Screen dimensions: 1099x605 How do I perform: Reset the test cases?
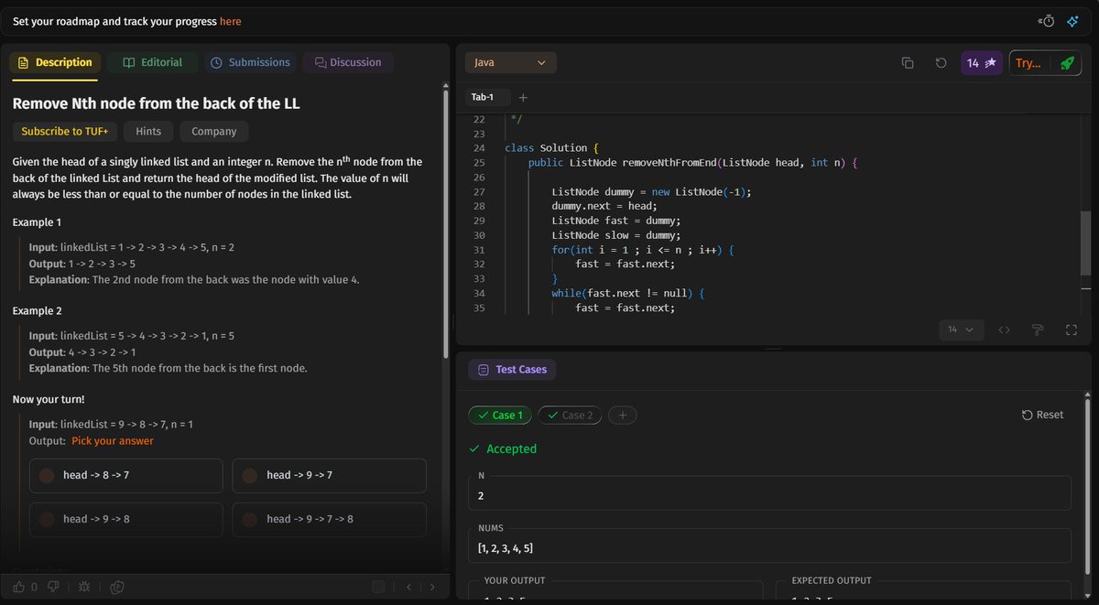click(1043, 416)
